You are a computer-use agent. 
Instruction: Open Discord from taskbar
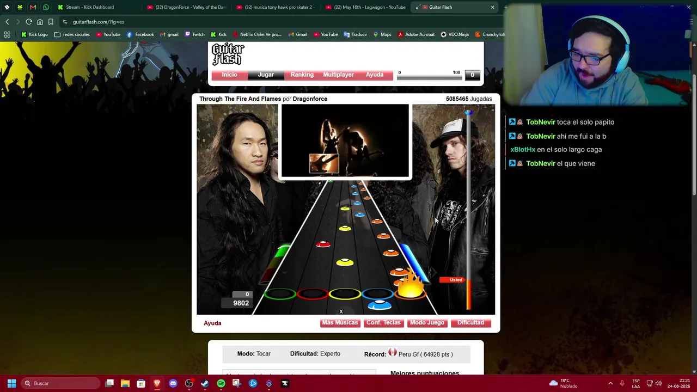(x=173, y=383)
